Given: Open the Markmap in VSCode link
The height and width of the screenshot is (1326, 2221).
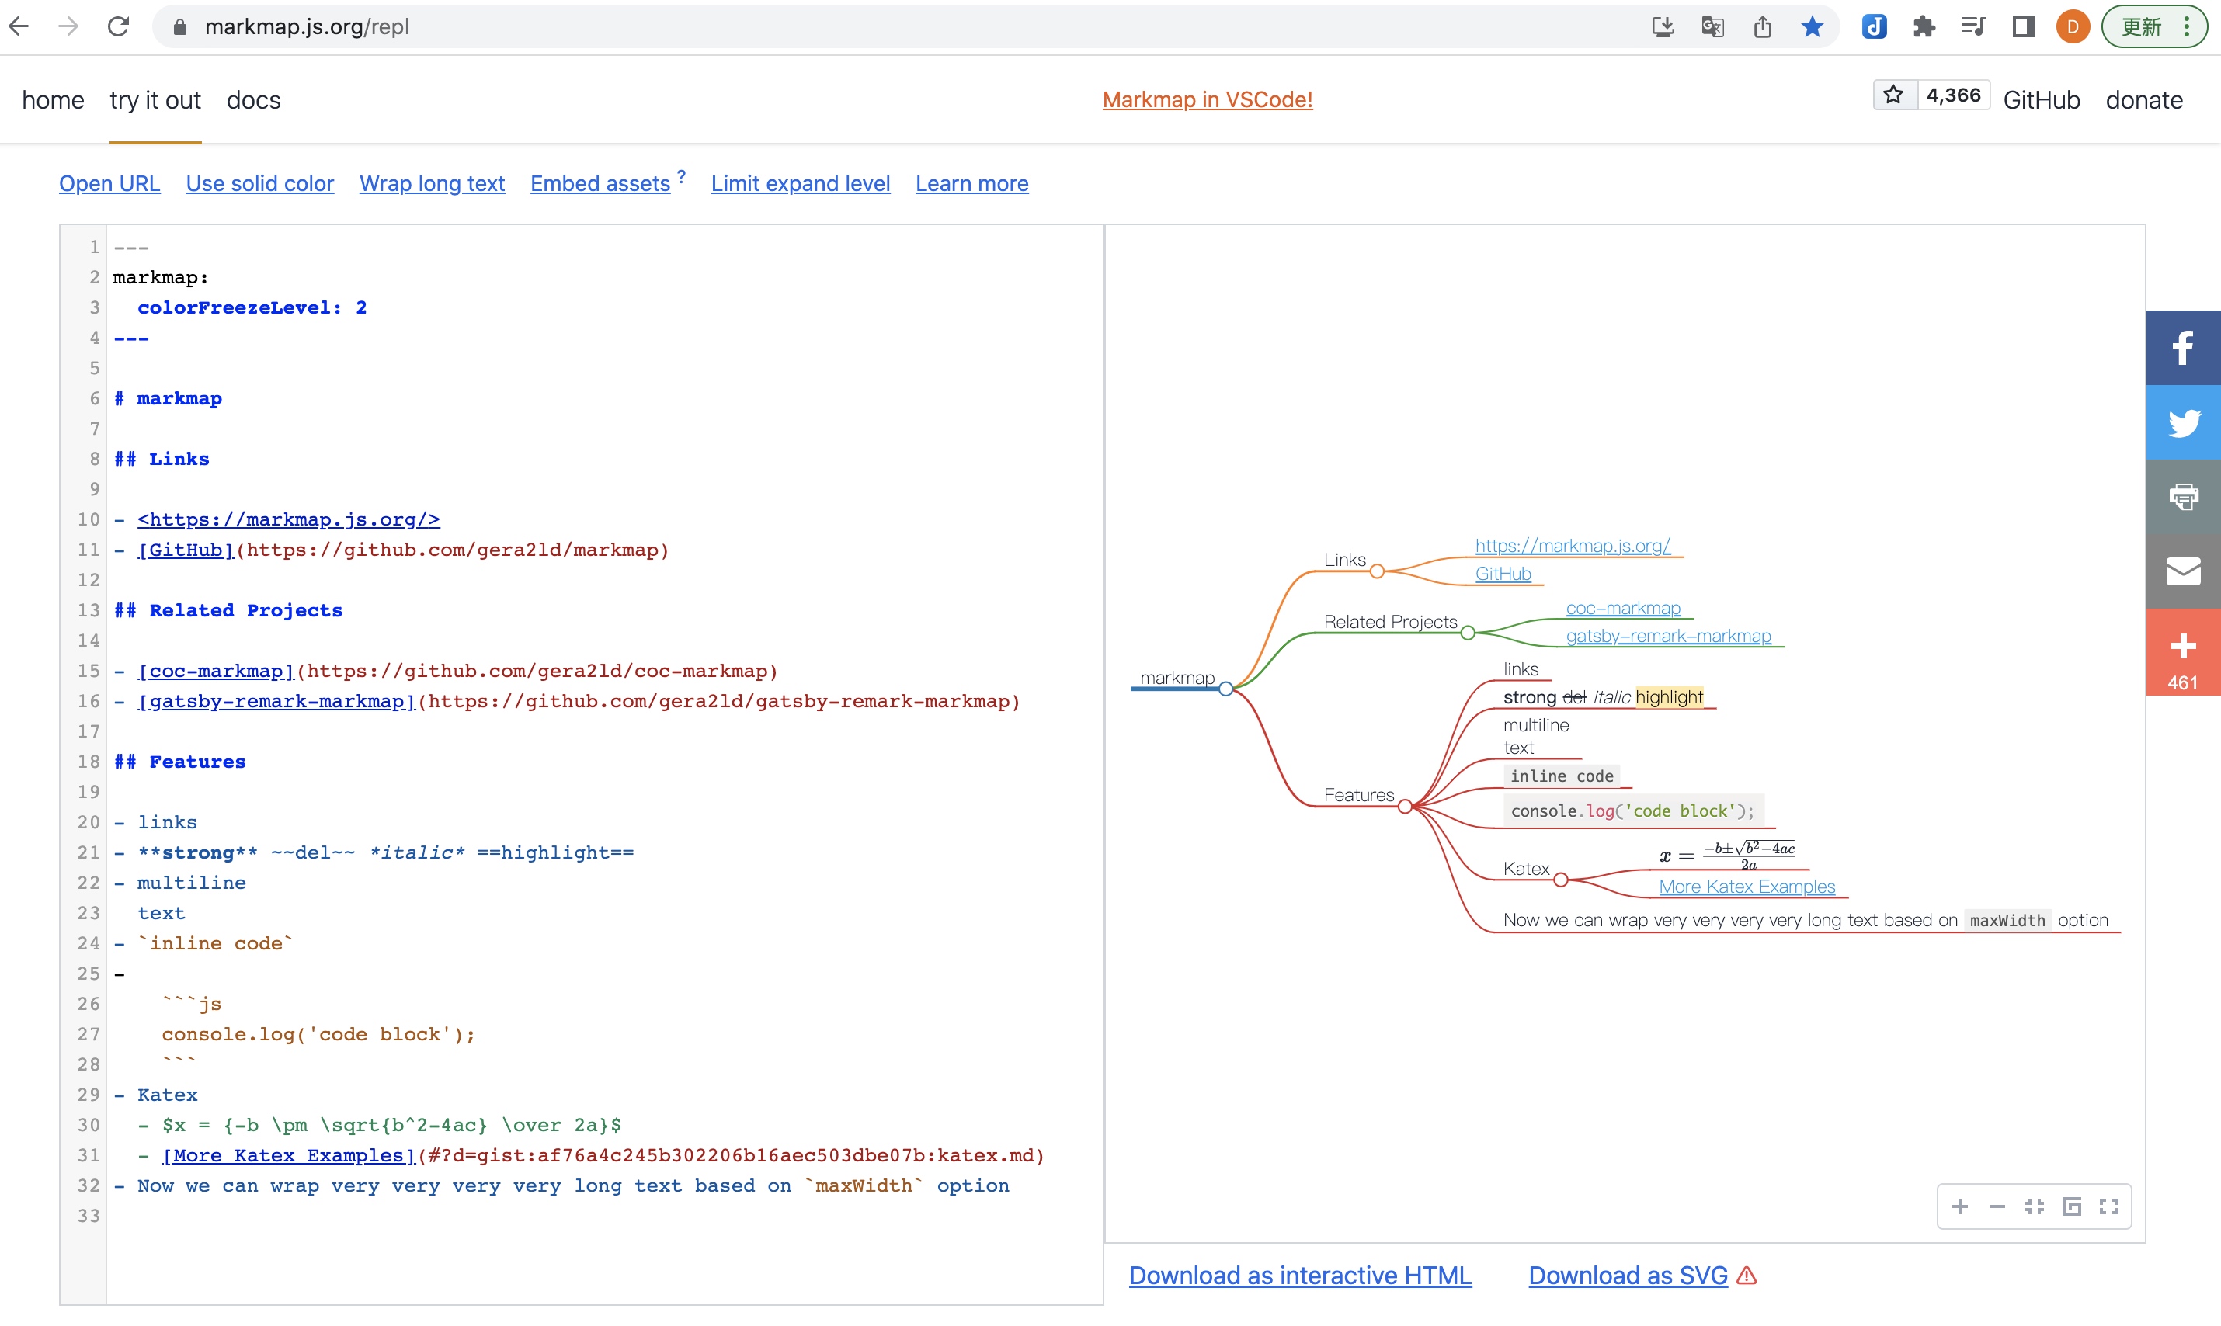Looking at the screenshot, I should click(1207, 99).
